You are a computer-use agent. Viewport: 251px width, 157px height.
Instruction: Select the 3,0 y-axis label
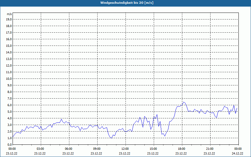click(x=9, y=125)
